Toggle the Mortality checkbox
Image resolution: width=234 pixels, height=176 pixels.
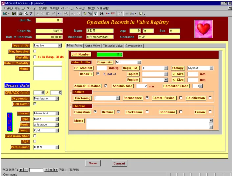click(35, 57)
